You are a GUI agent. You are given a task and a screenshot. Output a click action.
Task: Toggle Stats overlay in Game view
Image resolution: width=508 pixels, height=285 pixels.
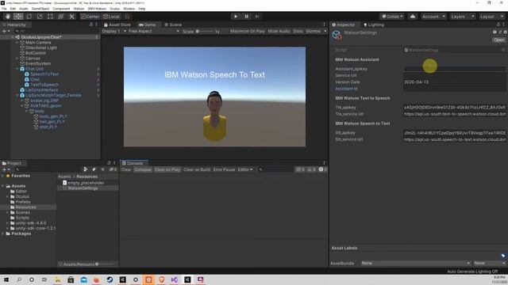click(x=298, y=31)
